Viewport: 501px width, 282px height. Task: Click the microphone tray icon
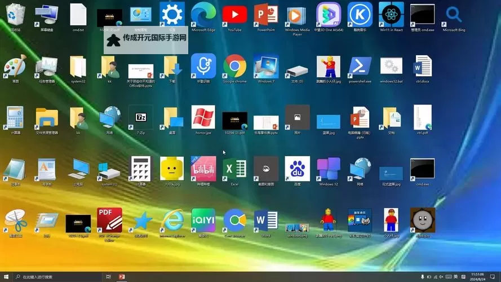click(423, 277)
